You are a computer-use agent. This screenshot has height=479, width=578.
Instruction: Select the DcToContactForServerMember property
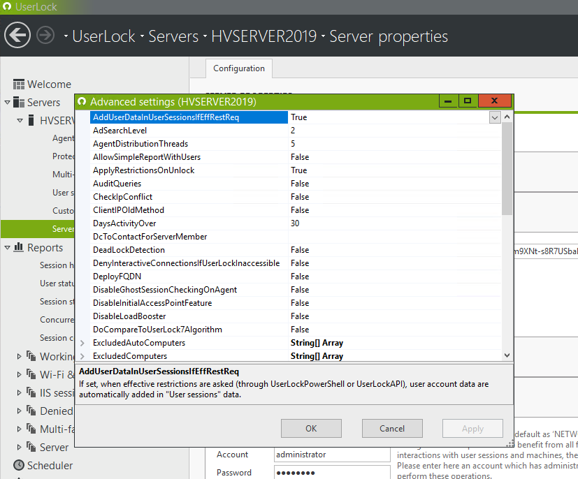tap(295, 237)
